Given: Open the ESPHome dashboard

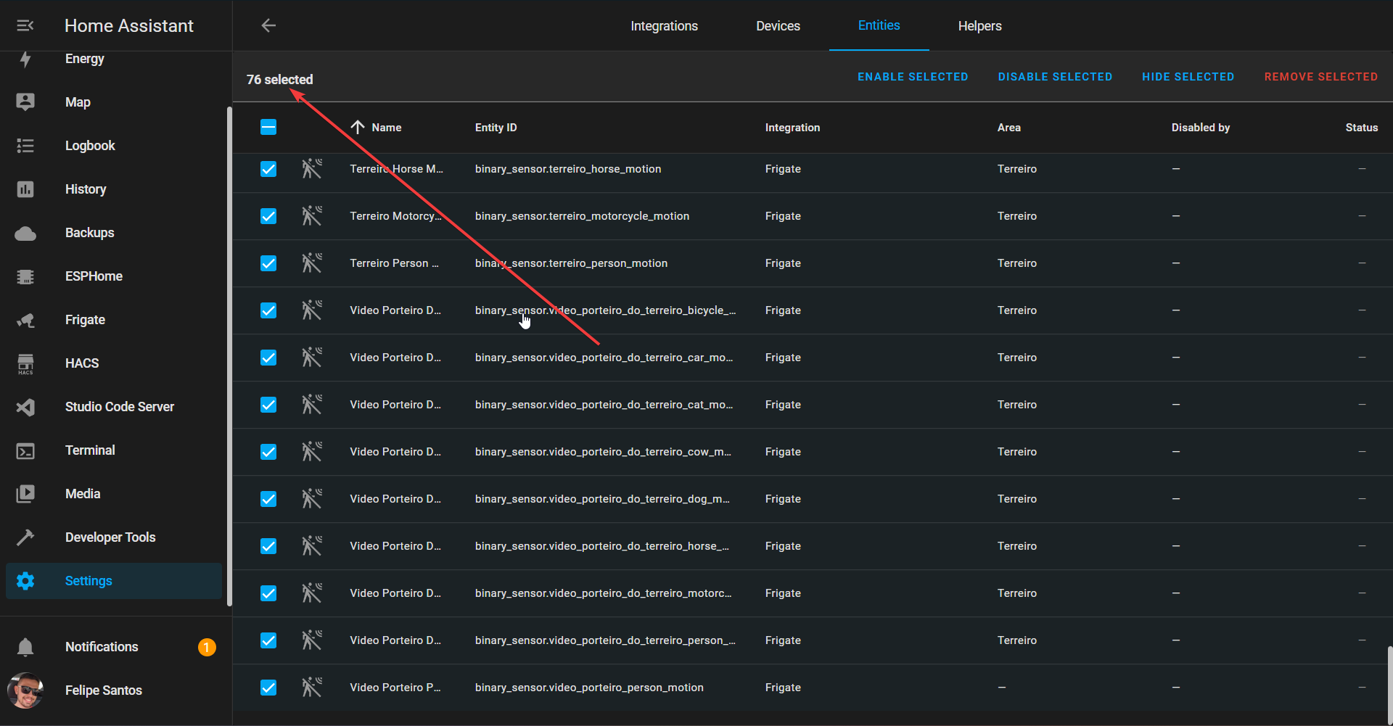Looking at the screenshot, I should [93, 276].
